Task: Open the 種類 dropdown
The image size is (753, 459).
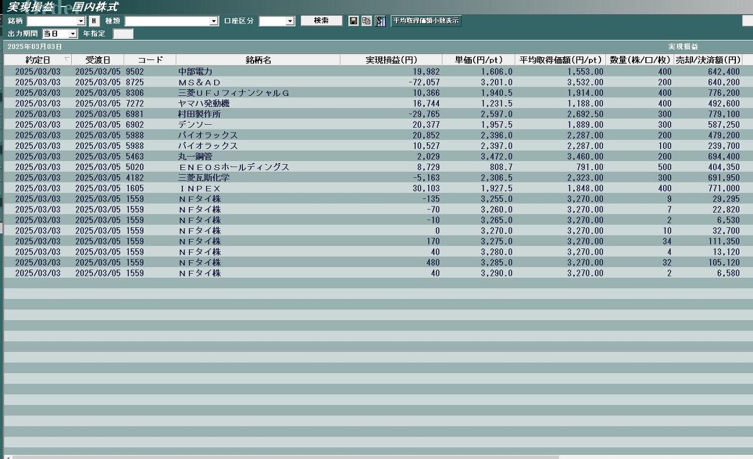Action: (x=214, y=21)
